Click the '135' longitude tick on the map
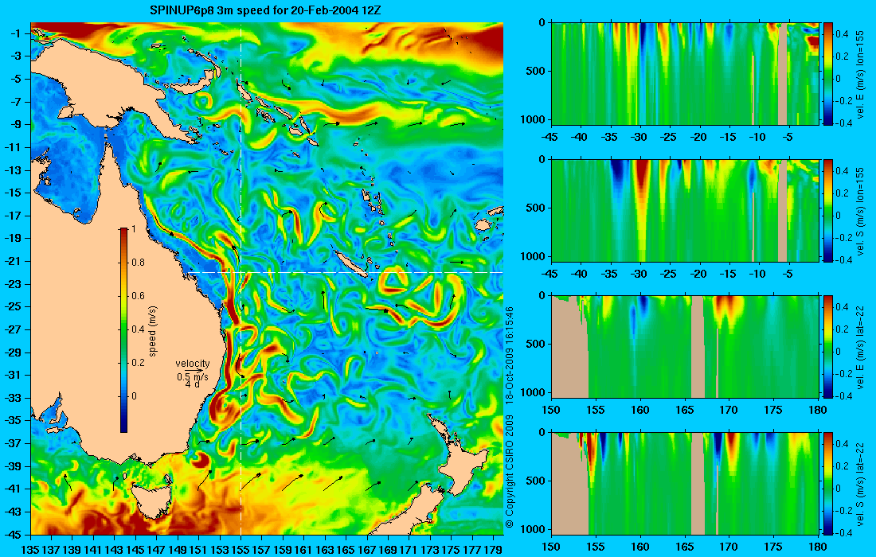This screenshot has width=876, height=557. coord(30,550)
